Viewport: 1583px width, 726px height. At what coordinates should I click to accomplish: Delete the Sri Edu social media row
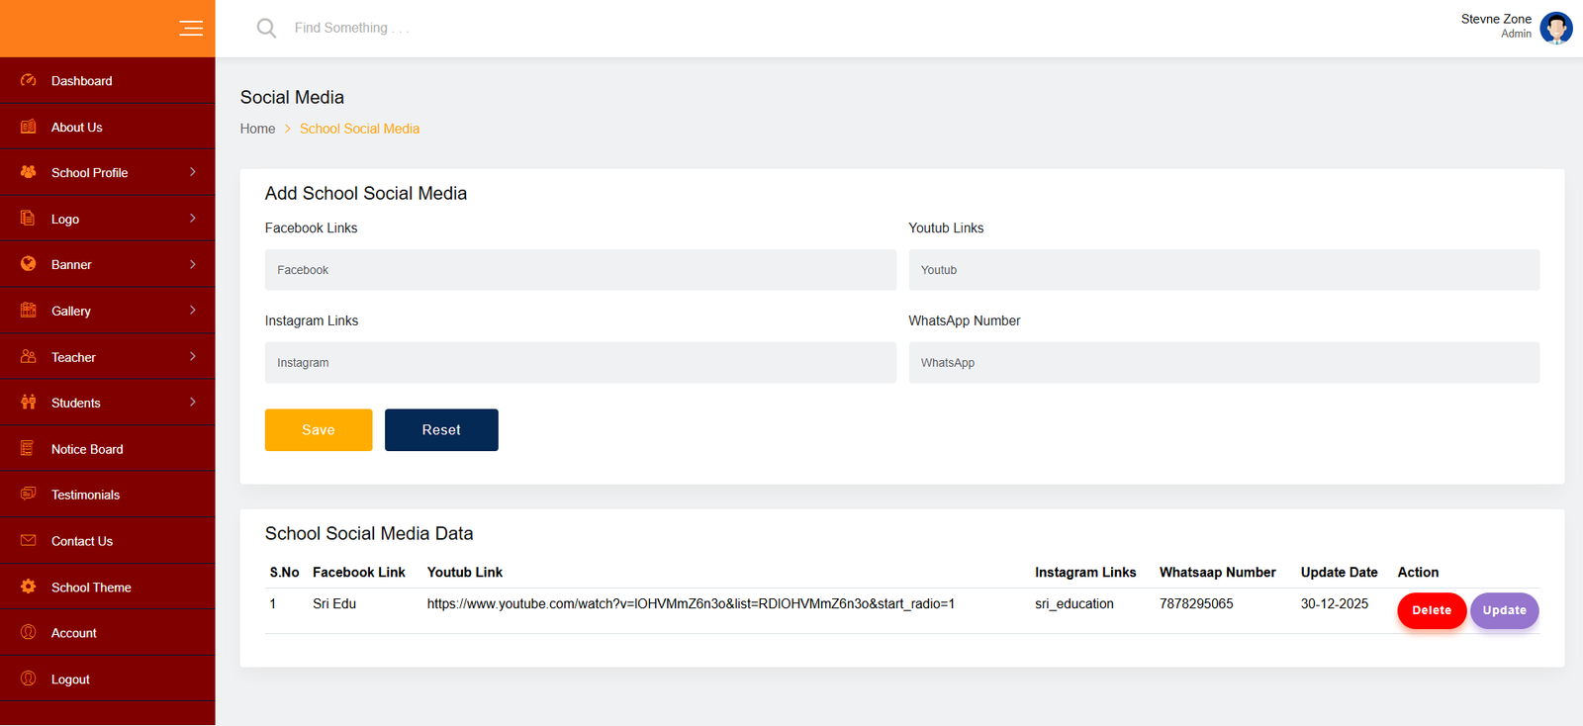[x=1432, y=610]
